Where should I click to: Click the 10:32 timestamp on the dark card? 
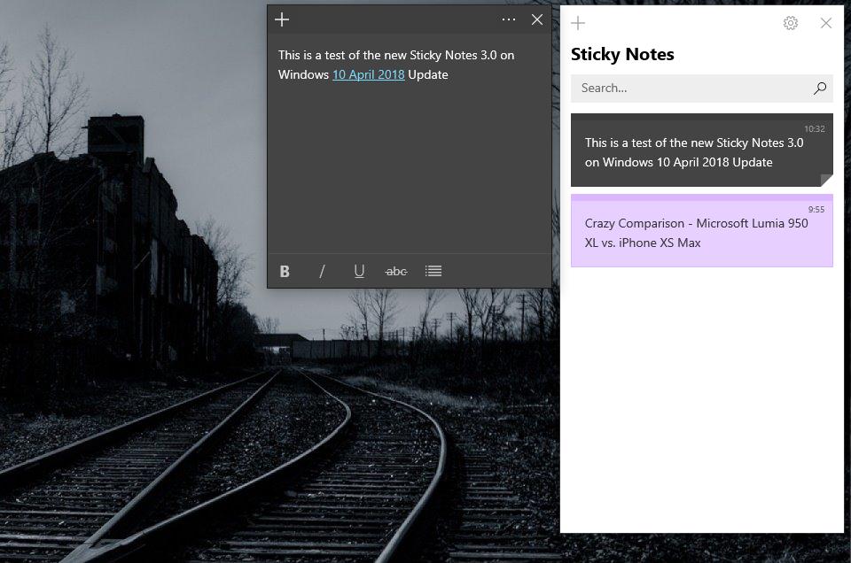click(x=814, y=129)
